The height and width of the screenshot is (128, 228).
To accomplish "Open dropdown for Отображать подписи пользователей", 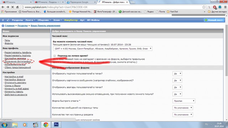I will (177, 74).
